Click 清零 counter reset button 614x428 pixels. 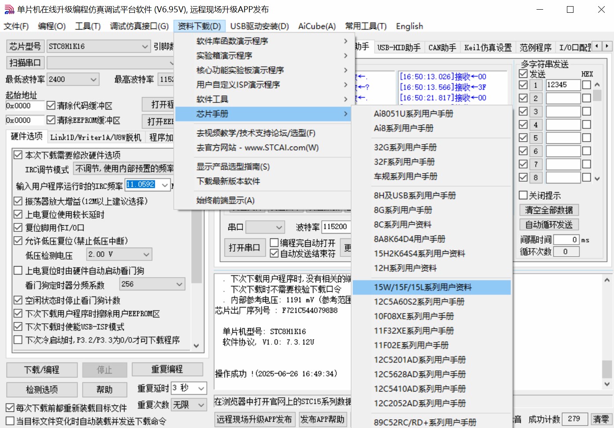pyautogui.click(x=601, y=419)
